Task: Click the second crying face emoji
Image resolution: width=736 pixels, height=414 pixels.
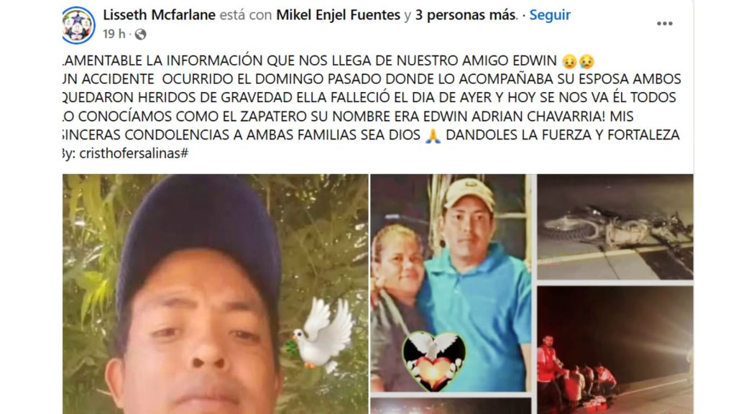Action: point(586,61)
